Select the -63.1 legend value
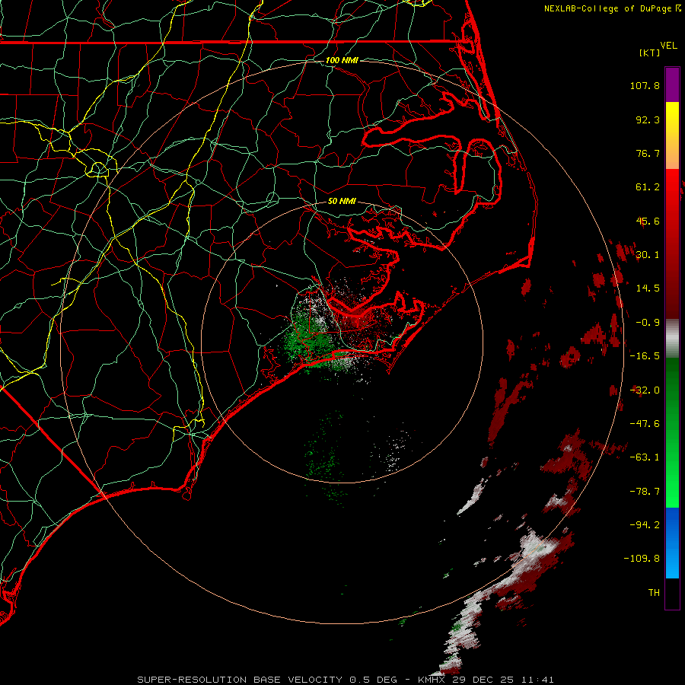The height and width of the screenshot is (685, 685). point(645,457)
